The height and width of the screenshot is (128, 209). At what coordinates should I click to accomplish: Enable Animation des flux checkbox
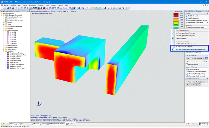click(187, 64)
